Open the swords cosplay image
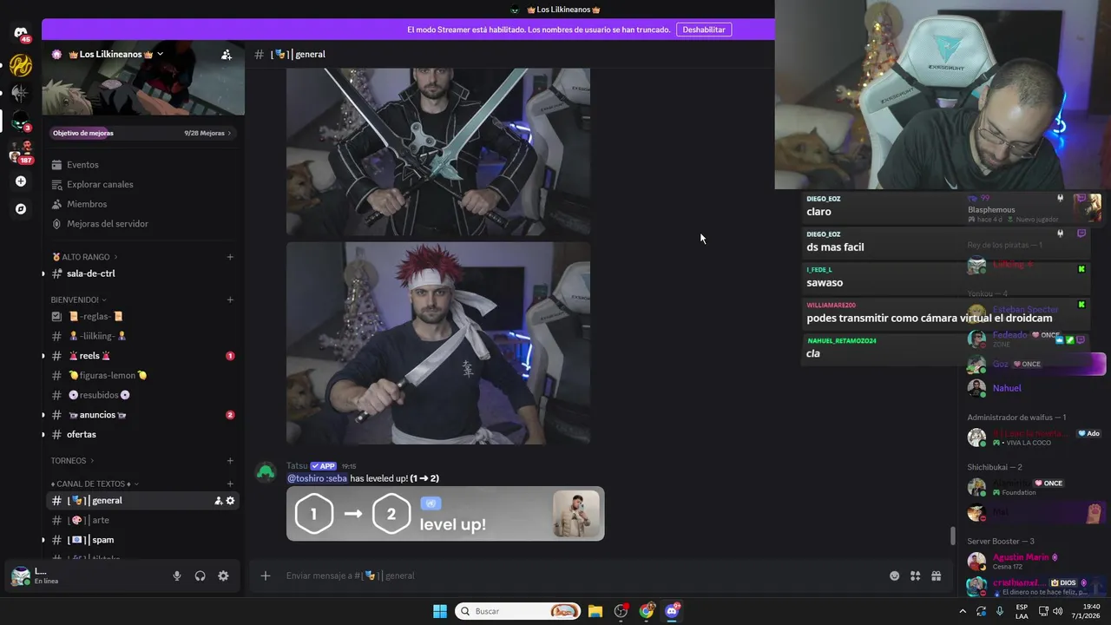Screen dimensions: 1111x625 [438, 152]
